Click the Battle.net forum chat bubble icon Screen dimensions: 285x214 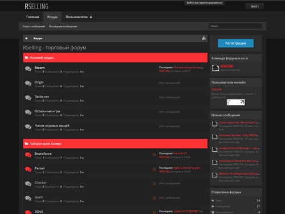click(28, 98)
